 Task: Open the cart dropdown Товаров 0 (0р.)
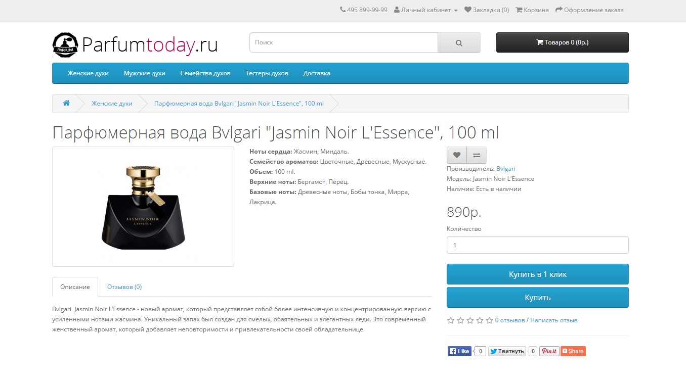coord(563,42)
